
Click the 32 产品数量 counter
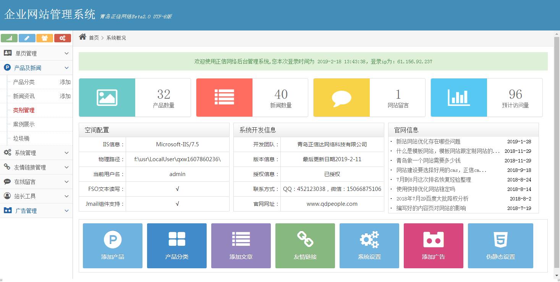[x=163, y=98]
